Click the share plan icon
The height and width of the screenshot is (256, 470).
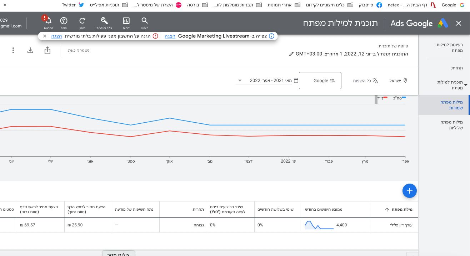[x=47, y=50]
